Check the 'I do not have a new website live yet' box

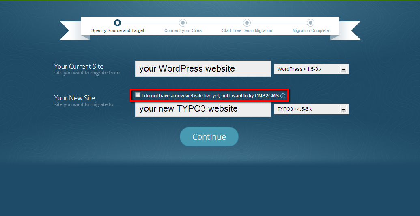138,95
